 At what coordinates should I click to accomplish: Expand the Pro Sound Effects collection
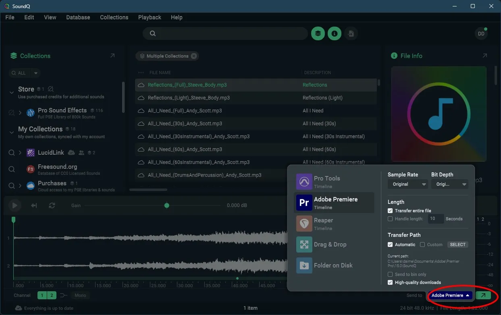pos(20,113)
